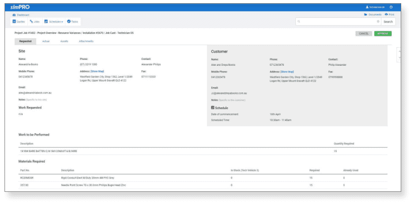Focus the top search input field
Image resolution: width=413 pixels, height=205 pixels.
pyautogui.click(x=339, y=22)
